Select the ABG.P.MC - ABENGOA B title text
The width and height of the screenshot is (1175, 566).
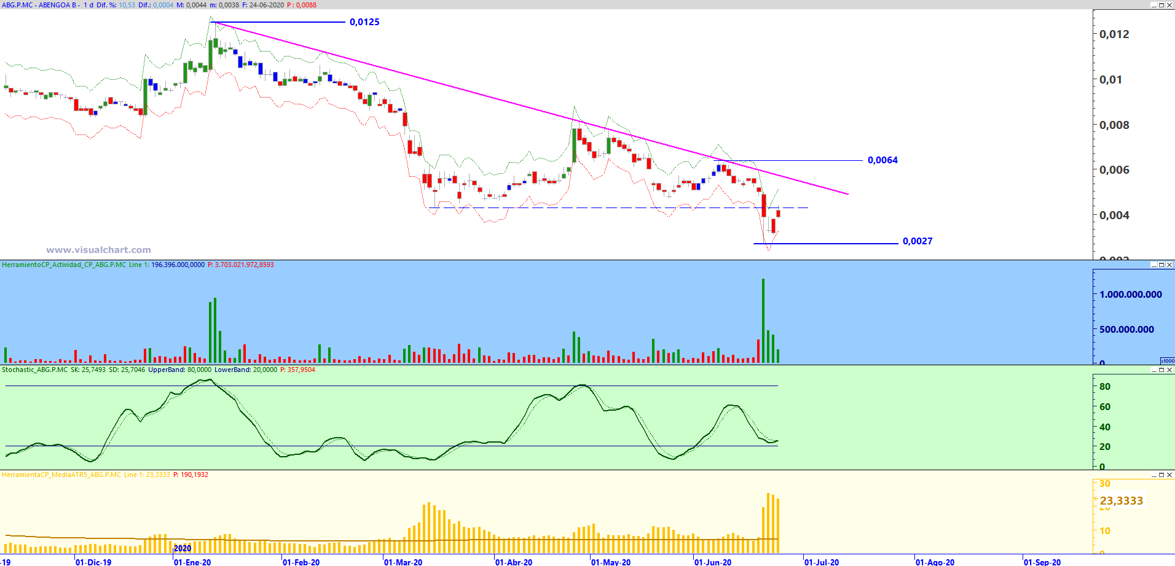pyautogui.click(x=39, y=5)
